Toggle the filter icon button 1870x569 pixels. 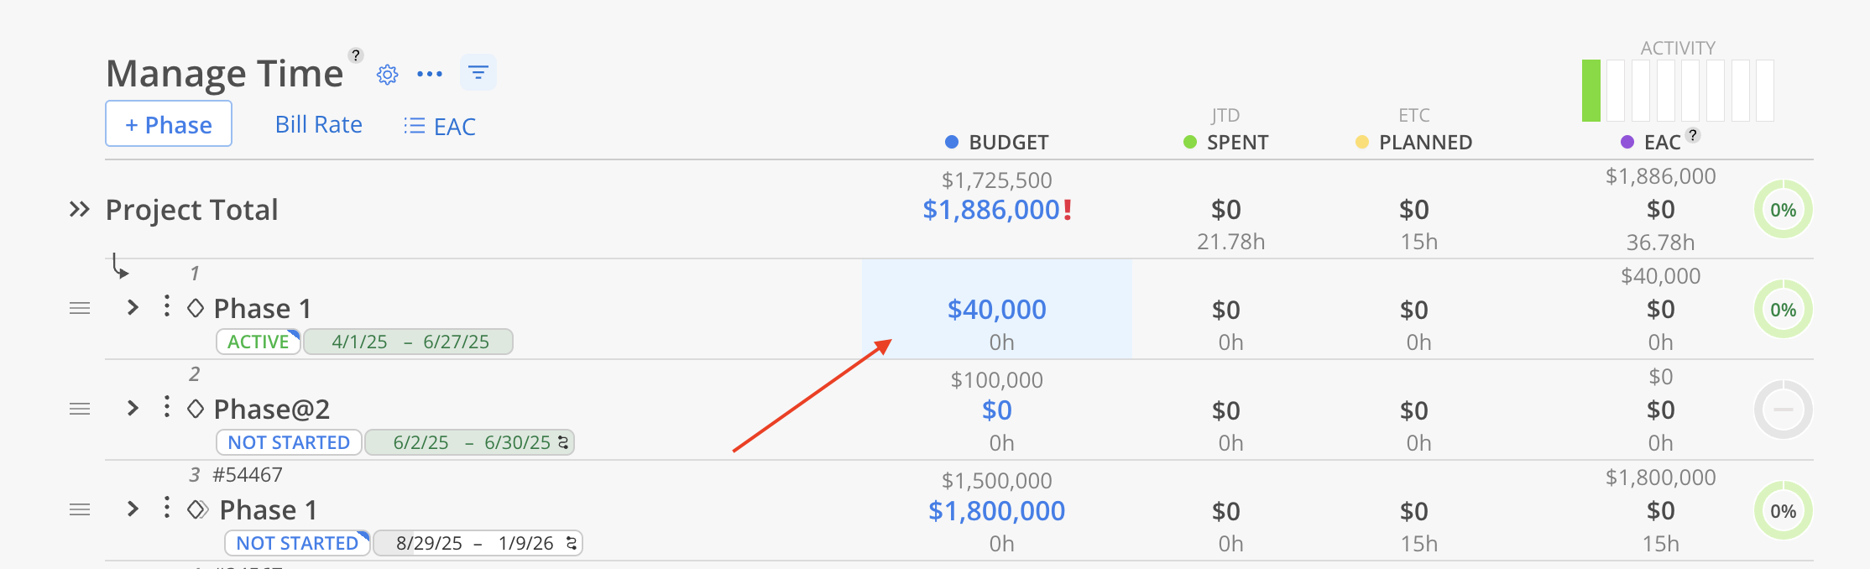478,73
